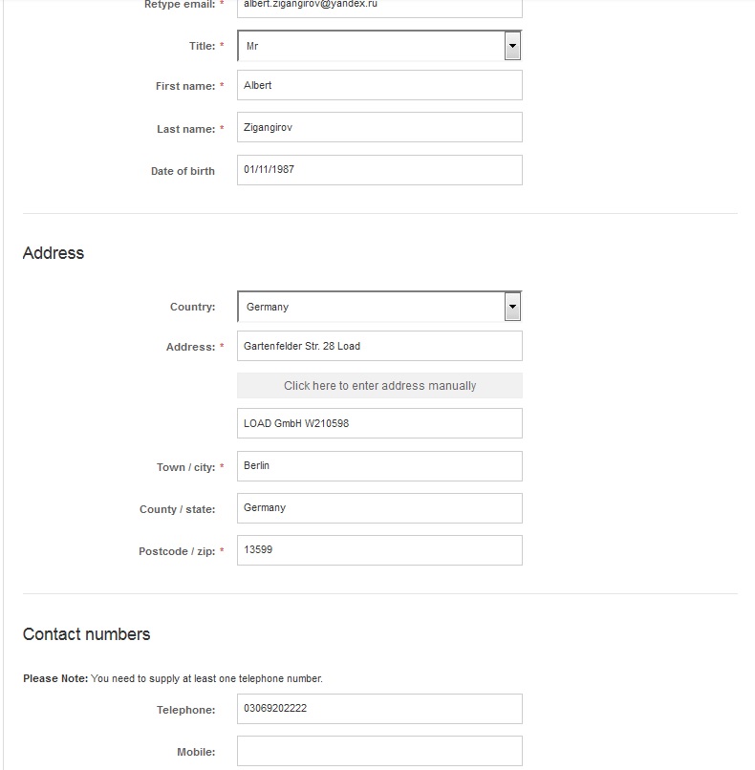755x770 pixels.
Task: Click the empty Mobile number field
Action: click(x=379, y=751)
